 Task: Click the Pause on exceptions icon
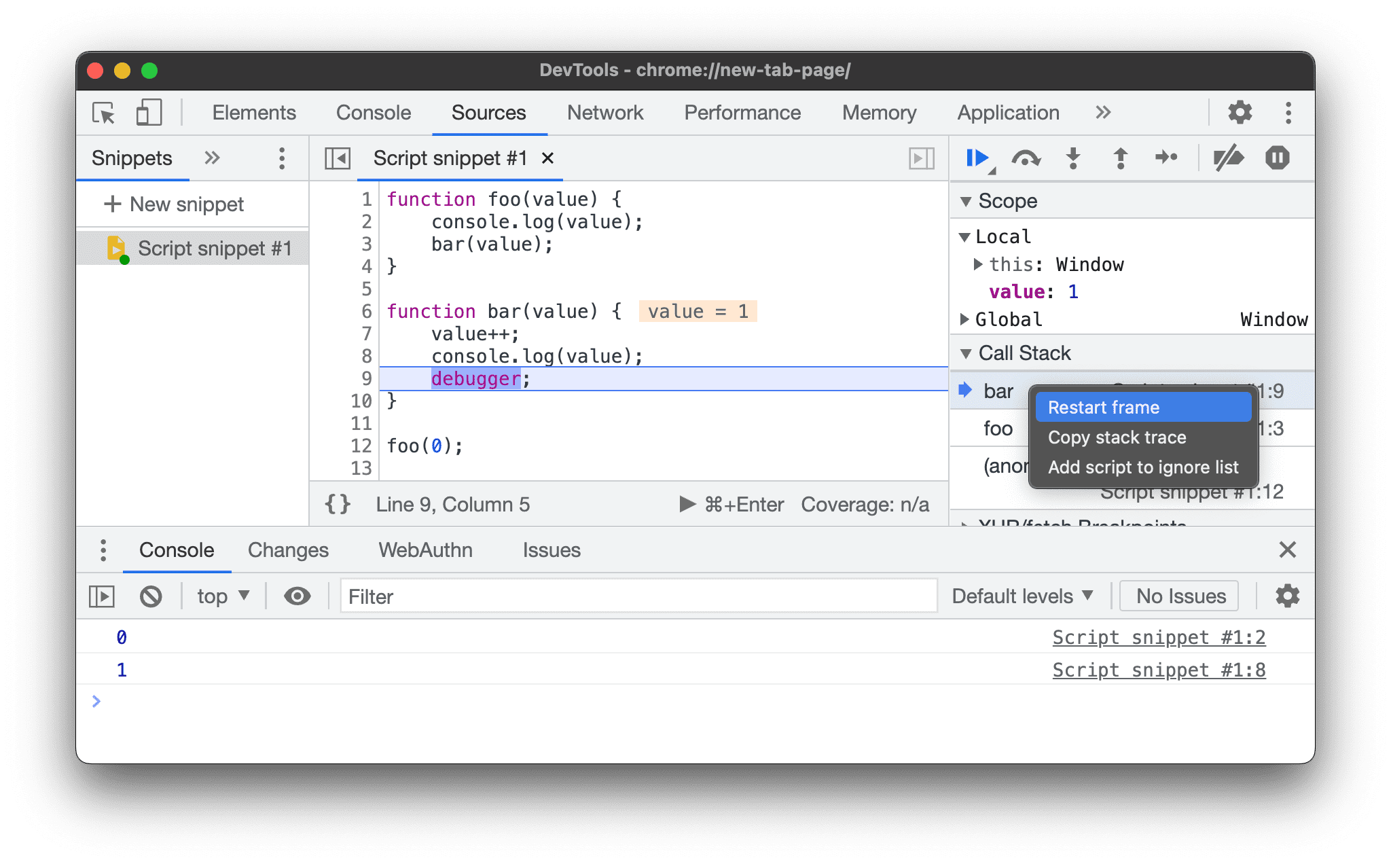coord(1278,159)
